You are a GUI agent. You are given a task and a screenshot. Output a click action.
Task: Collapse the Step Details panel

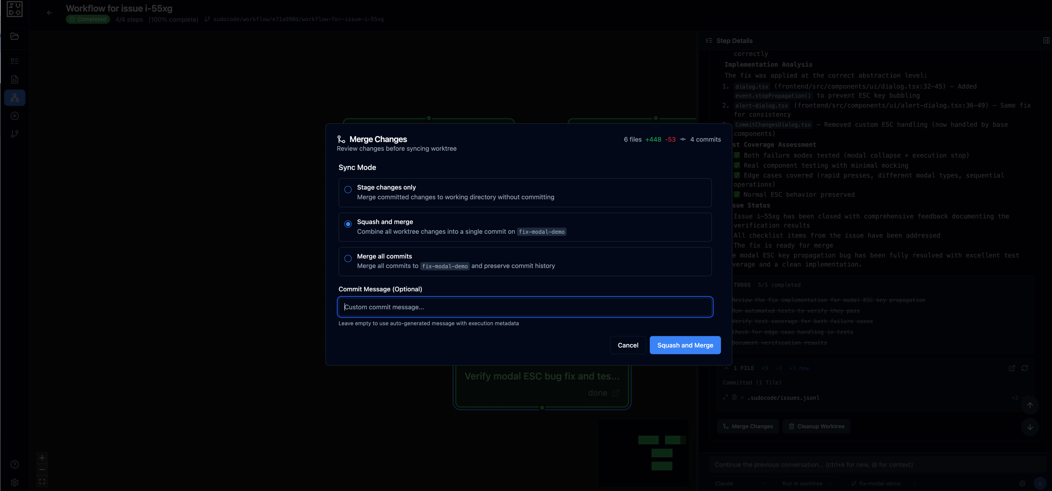click(x=1047, y=40)
